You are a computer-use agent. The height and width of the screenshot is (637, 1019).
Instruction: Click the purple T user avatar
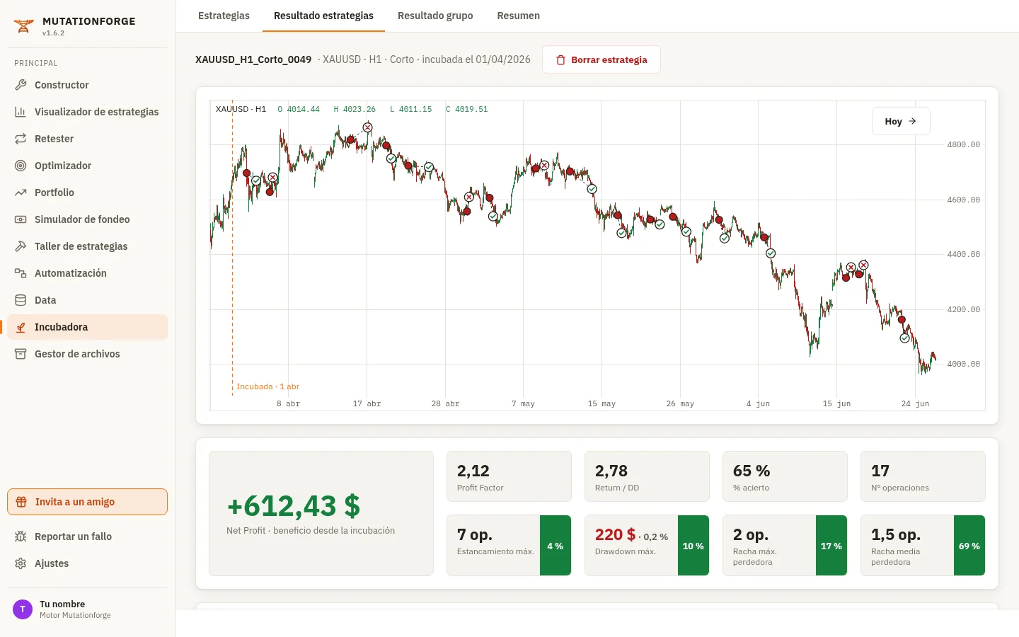[x=23, y=609]
